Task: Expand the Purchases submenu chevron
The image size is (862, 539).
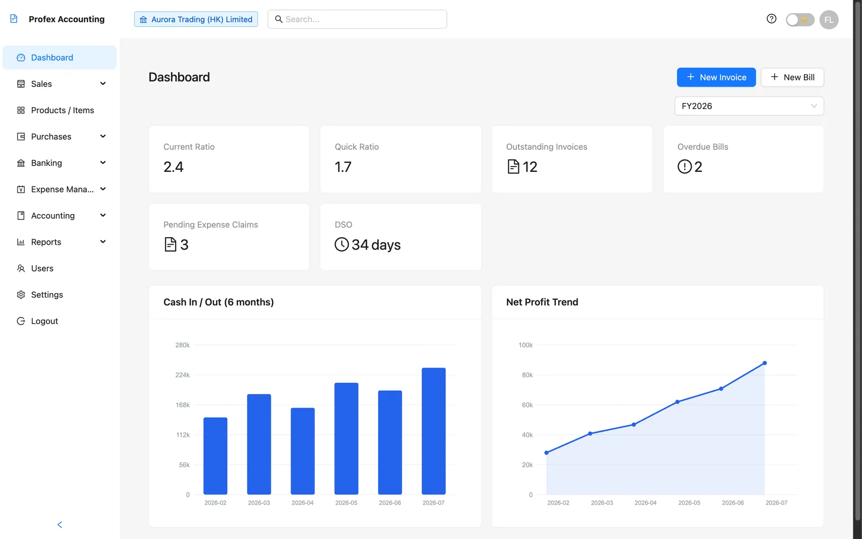Action: 103,136
